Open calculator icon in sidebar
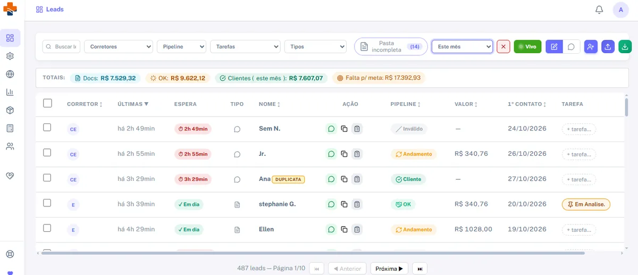 point(10,128)
